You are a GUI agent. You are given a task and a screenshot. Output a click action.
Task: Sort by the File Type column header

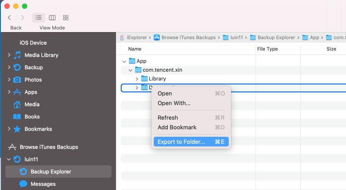[267, 49]
